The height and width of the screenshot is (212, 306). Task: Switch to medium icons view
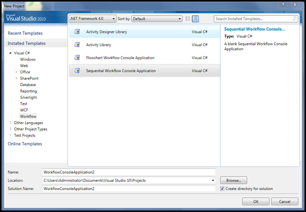click(x=195, y=19)
